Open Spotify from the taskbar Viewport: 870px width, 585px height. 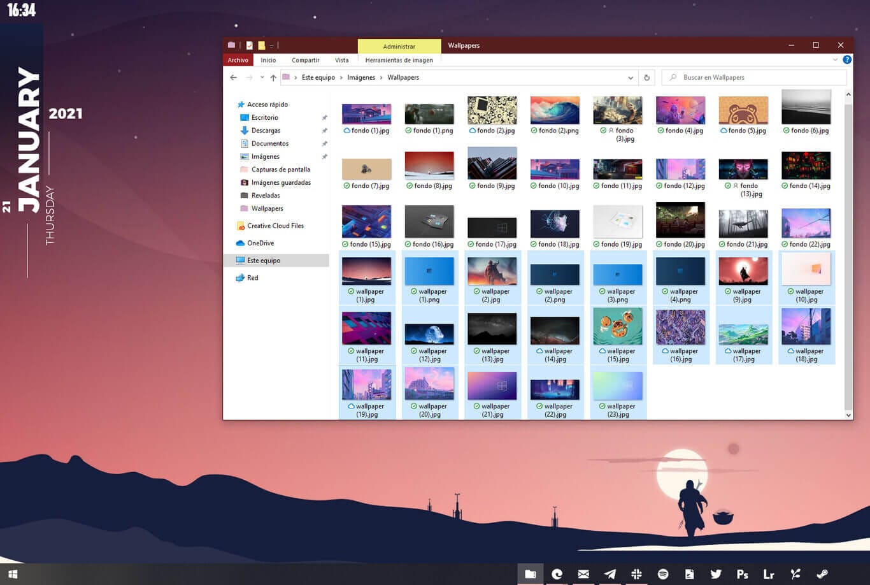coord(662,574)
